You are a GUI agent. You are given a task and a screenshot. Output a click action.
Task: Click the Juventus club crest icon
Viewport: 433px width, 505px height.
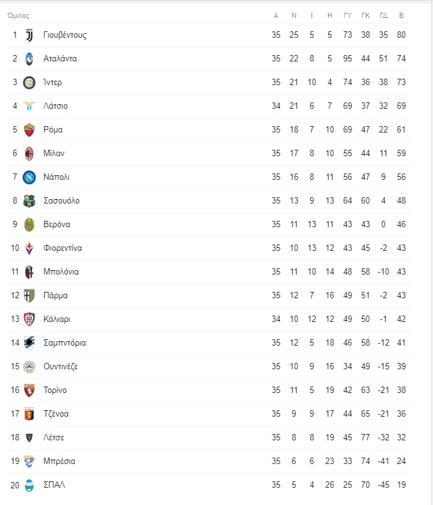point(29,35)
